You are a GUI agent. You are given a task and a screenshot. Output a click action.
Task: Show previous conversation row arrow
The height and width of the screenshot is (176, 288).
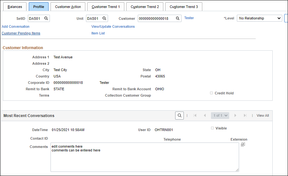pos(205,115)
